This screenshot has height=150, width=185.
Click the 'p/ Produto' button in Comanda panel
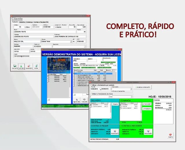(x=147, y=109)
